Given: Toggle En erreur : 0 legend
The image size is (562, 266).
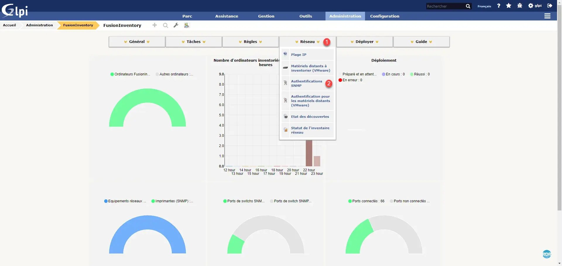Looking at the screenshot, I should pos(350,80).
